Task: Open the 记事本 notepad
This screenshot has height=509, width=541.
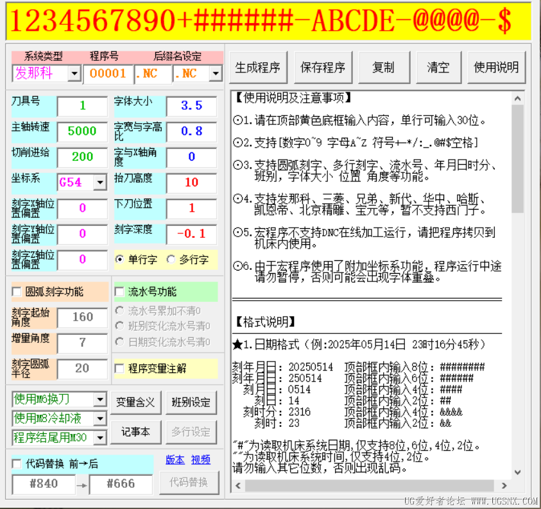Action: click(x=136, y=432)
